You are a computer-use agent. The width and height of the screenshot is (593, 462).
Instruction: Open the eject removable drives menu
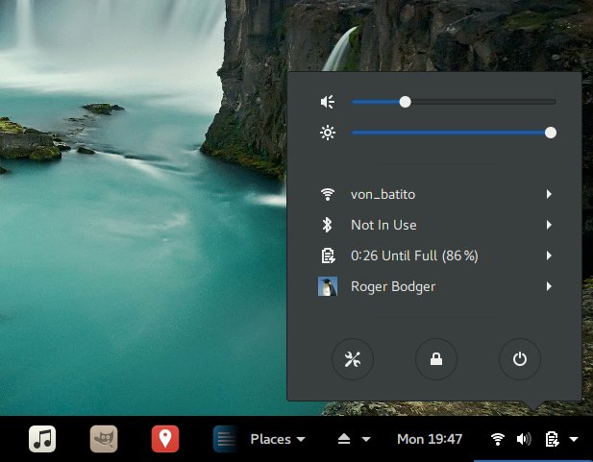pyautogui.click(x=352, y=439)
